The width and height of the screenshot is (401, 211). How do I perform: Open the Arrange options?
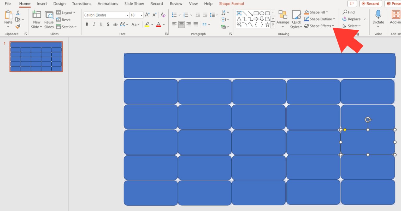coord(283,19)
